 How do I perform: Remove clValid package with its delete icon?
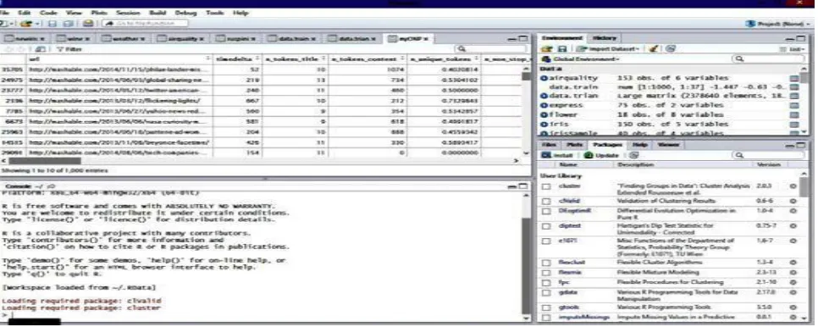point(793,202)
